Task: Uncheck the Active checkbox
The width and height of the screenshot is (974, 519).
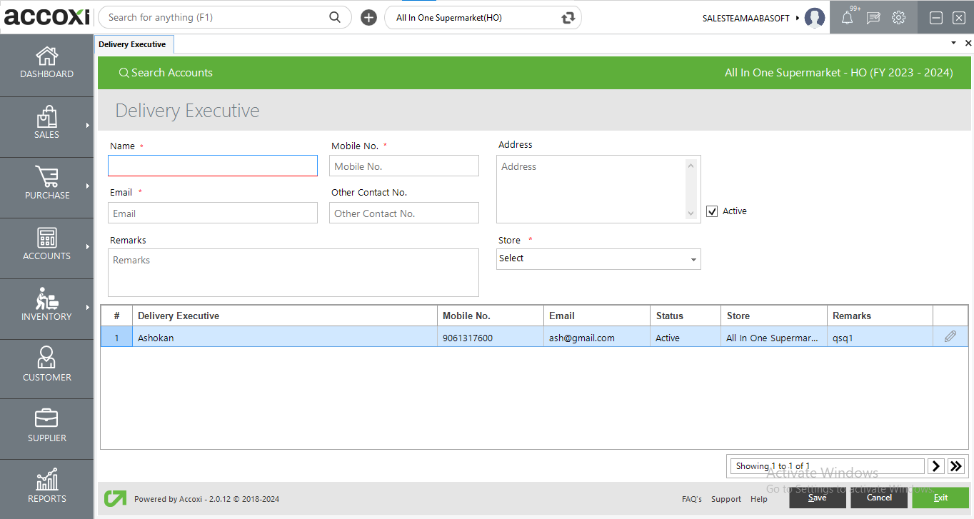Action: 712,211
